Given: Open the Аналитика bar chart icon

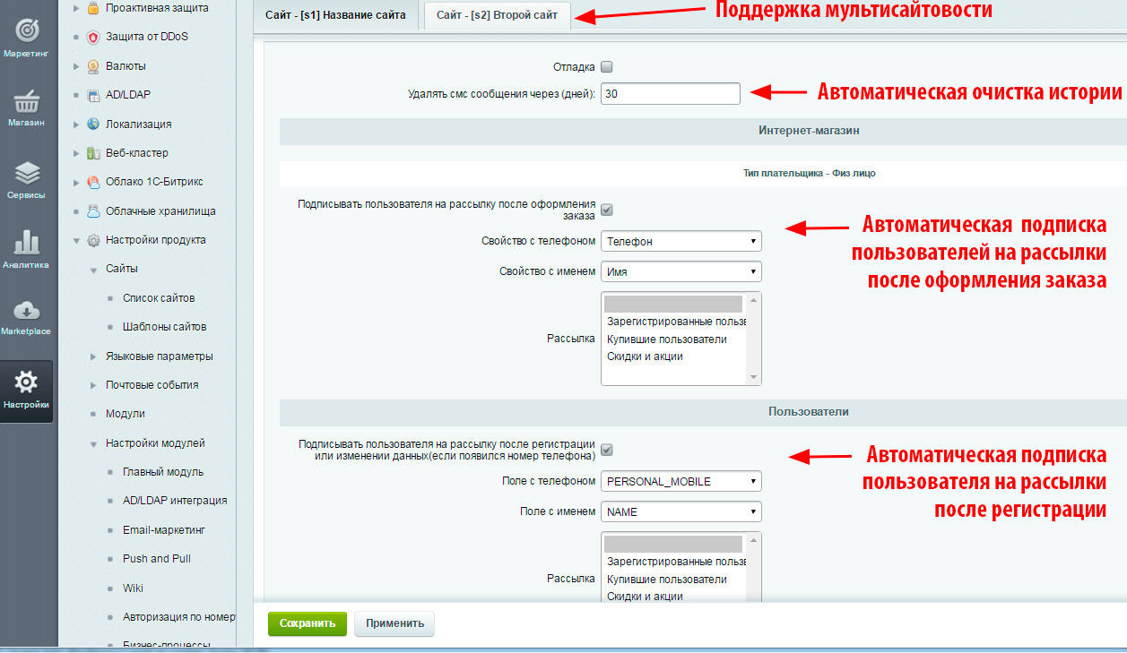Looking at the screenshot, I should (27, 244).
